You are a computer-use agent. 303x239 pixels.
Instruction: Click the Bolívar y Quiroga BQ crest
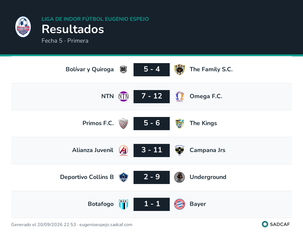pos(123,69)
